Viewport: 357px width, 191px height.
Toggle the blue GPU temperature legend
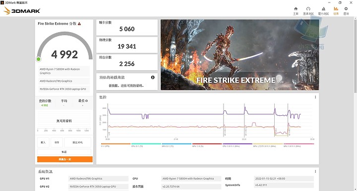point(177,144)
